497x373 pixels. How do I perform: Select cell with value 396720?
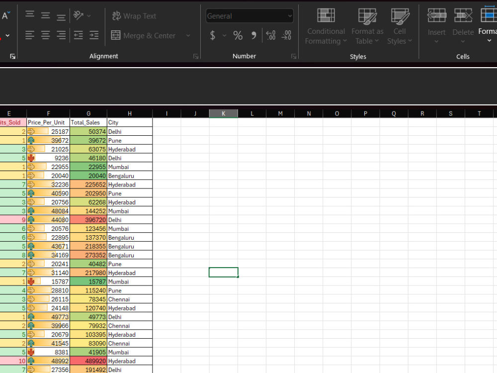click(88, 220)
